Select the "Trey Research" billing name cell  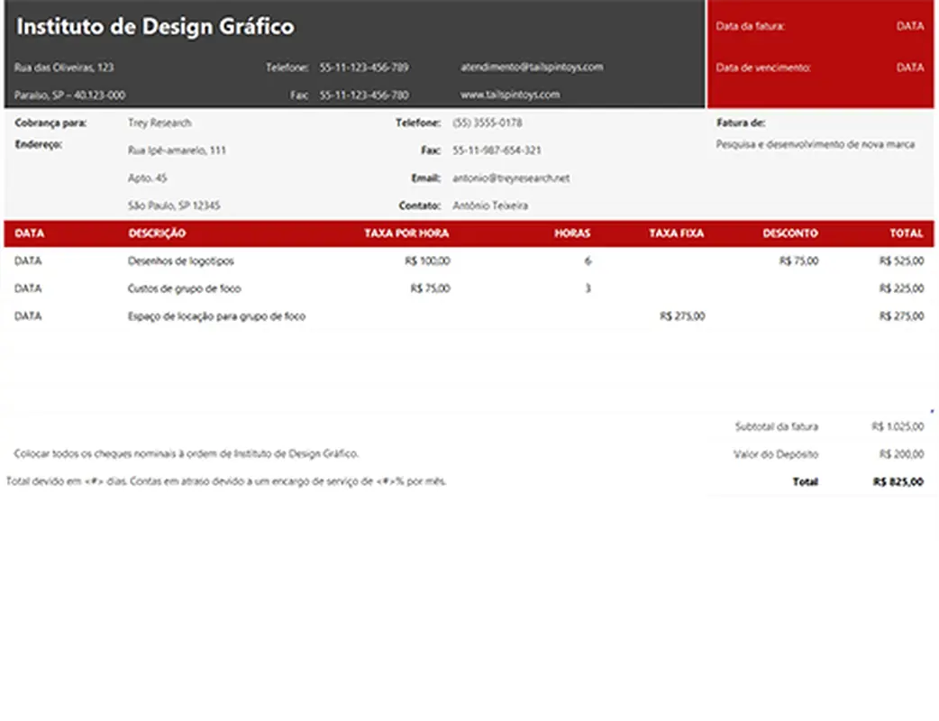coord(160,123)
